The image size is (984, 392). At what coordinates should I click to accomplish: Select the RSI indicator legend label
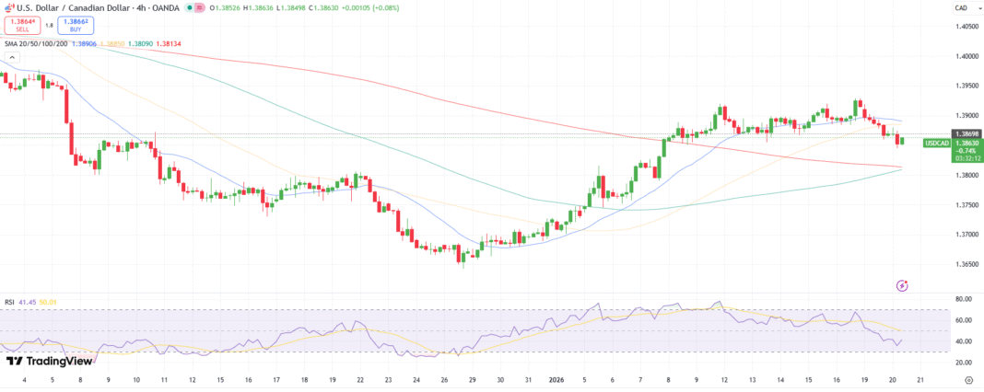pos(10,301)
